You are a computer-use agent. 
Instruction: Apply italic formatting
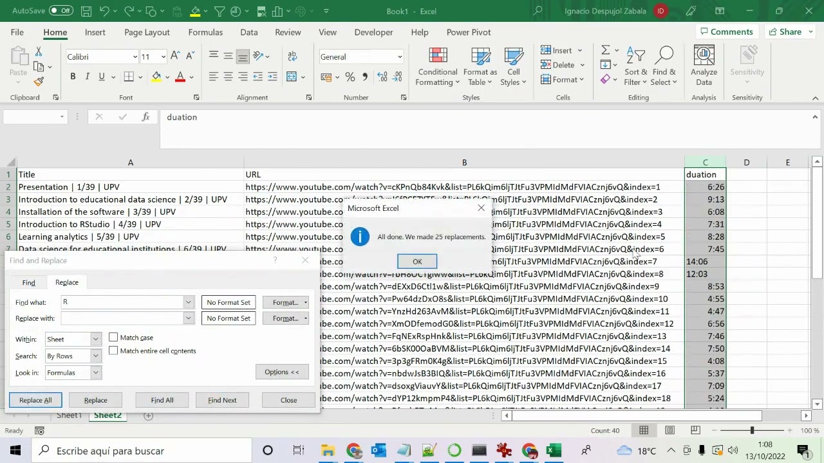87,77
